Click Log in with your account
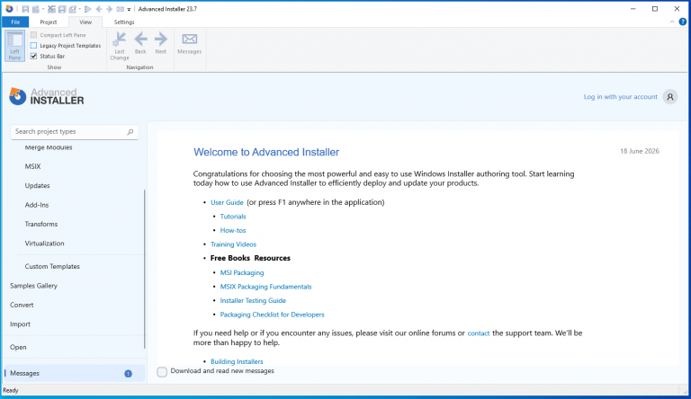691x399 pixels. (621, 97)
